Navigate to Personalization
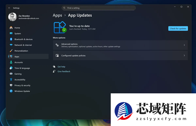 coord(28,51)
